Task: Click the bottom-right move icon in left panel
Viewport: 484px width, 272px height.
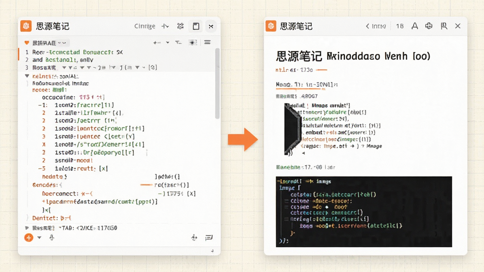Action: tap(194, 238)
